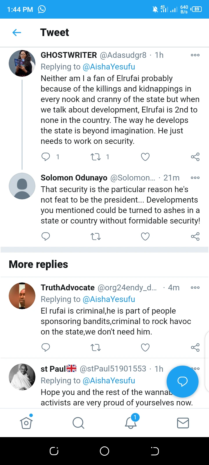Reply to GHOSTWRITER's tweet
The width and height of the screenshot is (209, 465).
(x=46, y=157)
